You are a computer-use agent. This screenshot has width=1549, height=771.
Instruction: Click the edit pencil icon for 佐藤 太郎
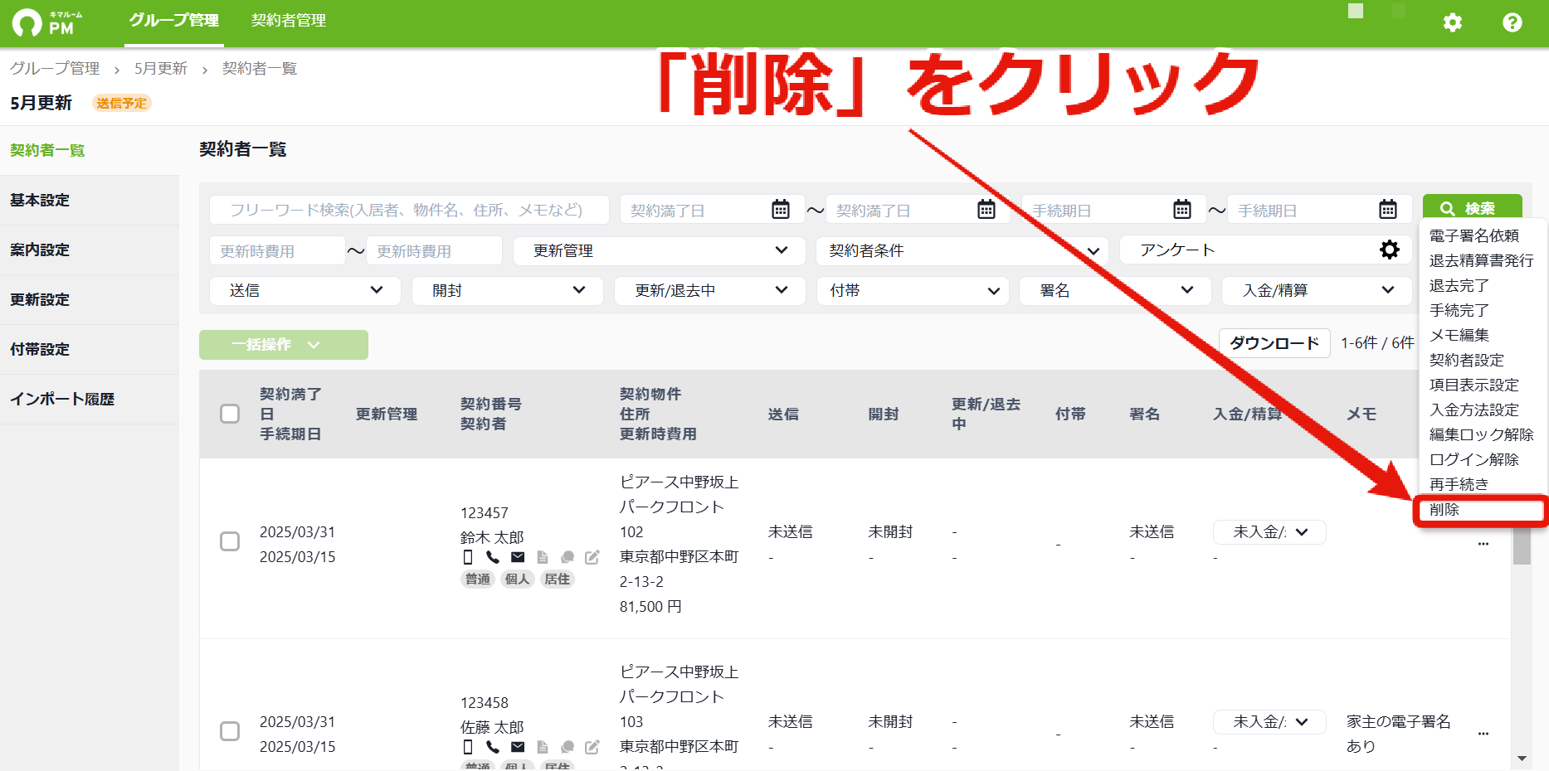592,747
